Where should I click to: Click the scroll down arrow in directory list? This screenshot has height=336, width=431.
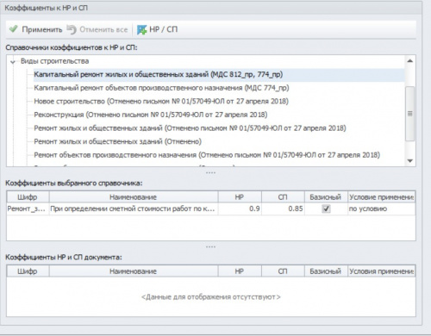410,161
